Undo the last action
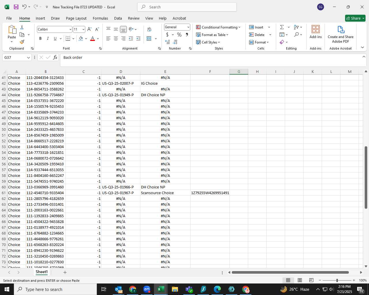This screenshot has height=295, width=369. [25, 7]
